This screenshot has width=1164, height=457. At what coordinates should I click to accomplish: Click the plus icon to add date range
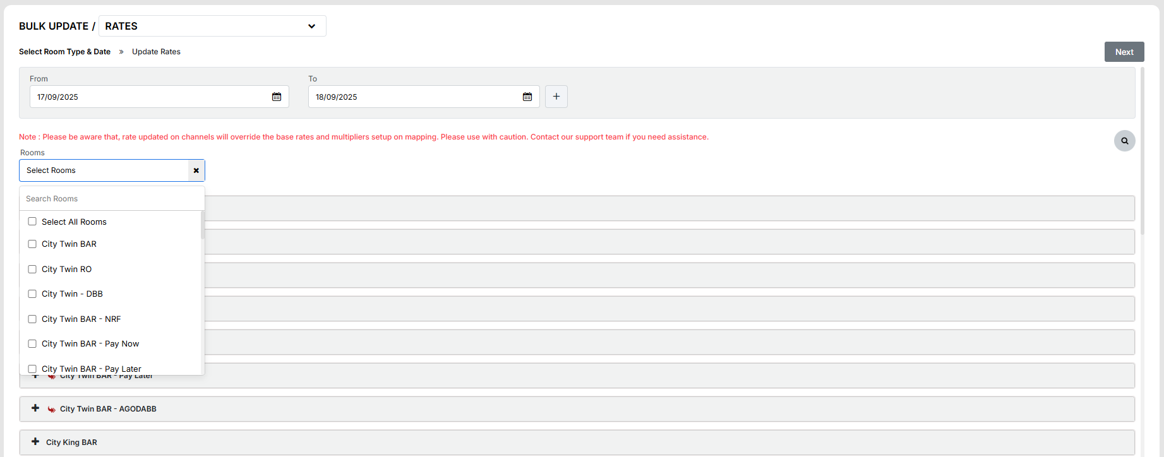click(x=556, y=97)
